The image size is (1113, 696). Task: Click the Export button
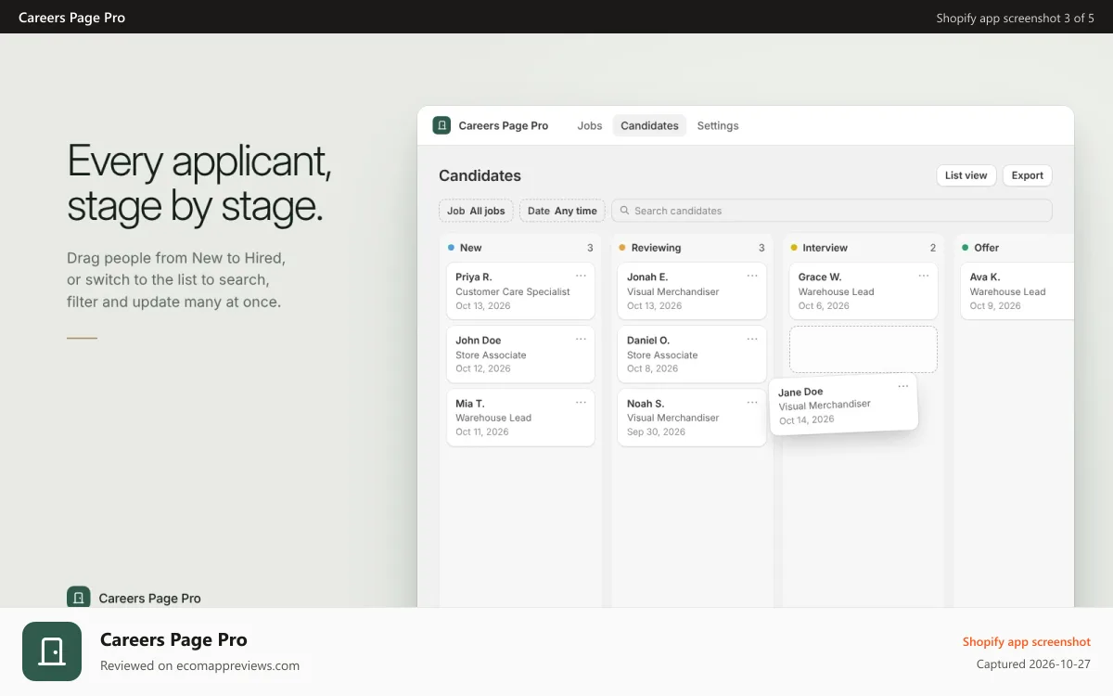1028,175
